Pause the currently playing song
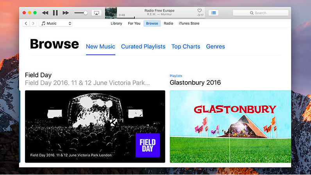This screenshot has width=311, height=175. (x=55, y=13)
